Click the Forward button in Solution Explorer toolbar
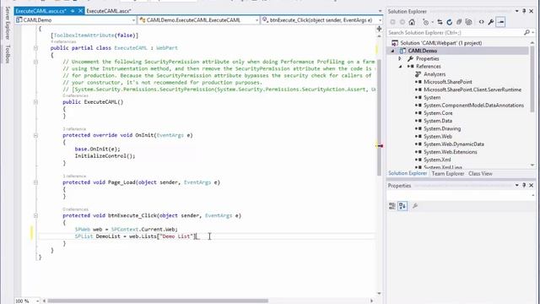 [x=402, y=22]
